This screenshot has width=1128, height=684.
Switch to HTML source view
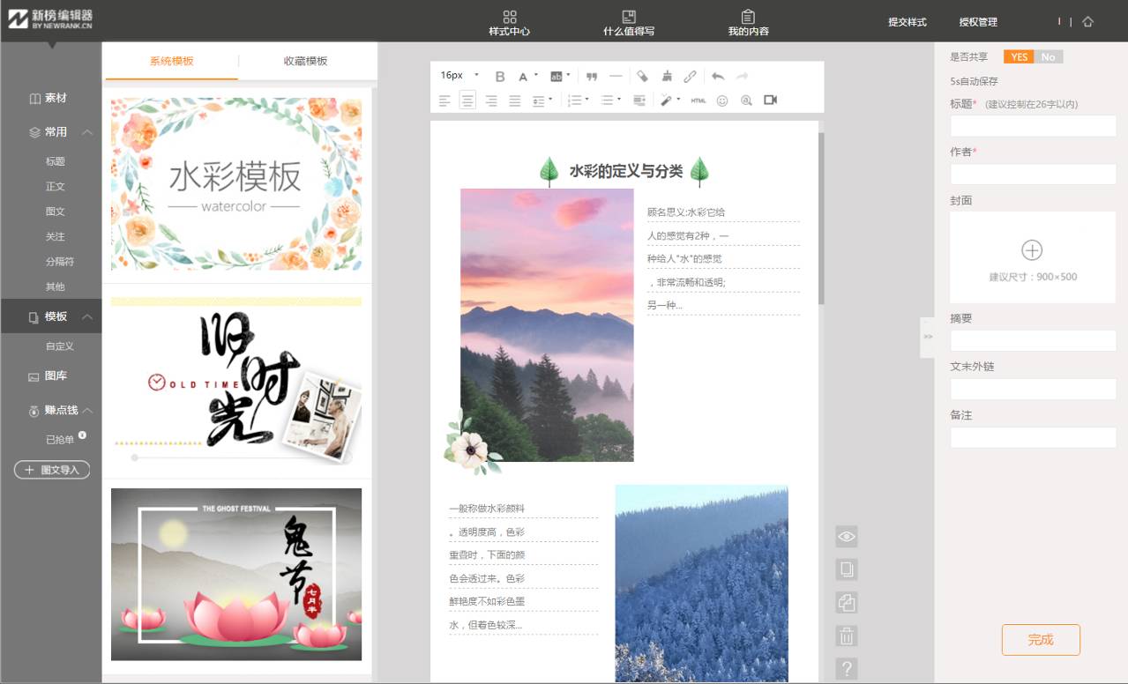pos(698,100)
